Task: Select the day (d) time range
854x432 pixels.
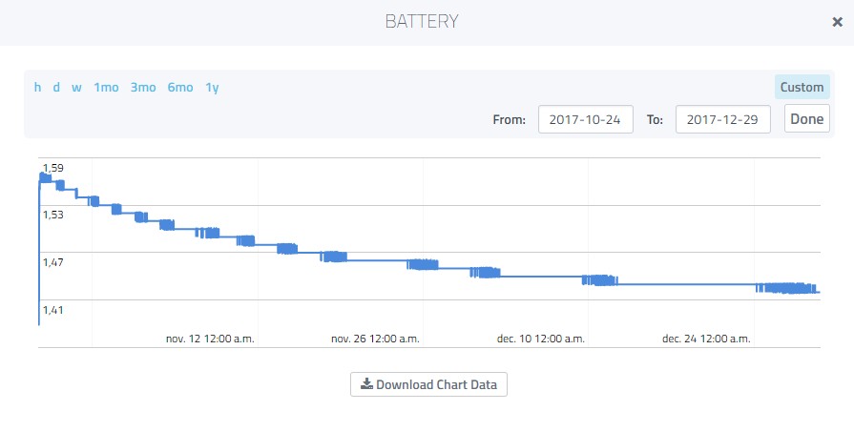Action: (x=56, y=87)
